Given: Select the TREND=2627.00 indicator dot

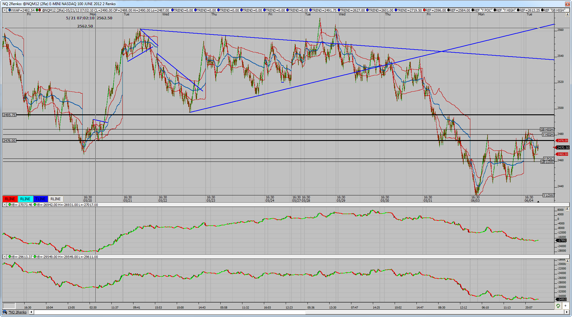Looking at the screenshot, I should point(339,10).
